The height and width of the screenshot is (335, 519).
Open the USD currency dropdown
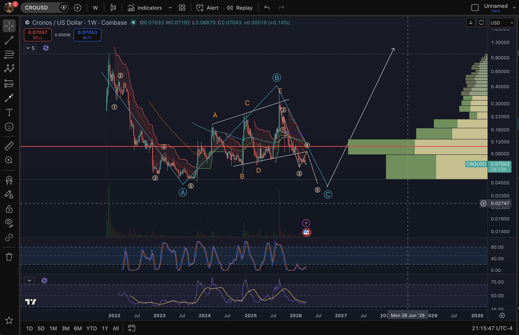coord(501,23)
